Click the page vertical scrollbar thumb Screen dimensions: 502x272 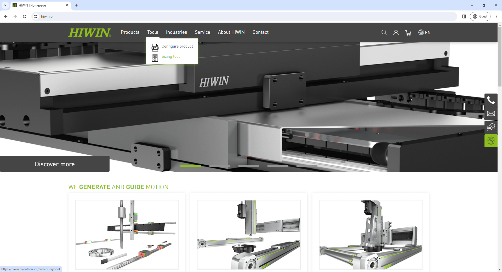click(x=500, y=56)
